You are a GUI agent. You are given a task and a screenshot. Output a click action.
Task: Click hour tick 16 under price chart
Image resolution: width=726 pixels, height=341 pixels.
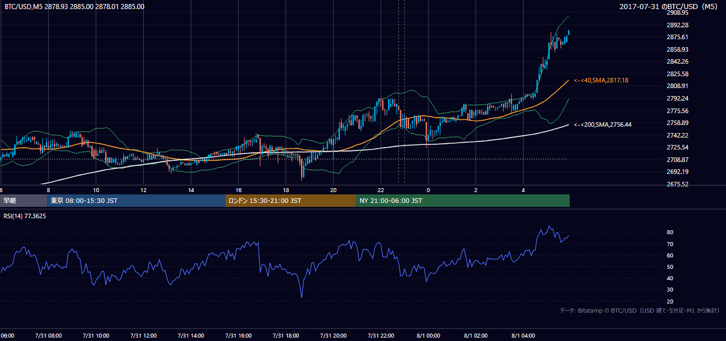tap(239, 190)
